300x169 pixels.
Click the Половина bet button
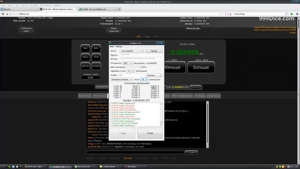96,66
